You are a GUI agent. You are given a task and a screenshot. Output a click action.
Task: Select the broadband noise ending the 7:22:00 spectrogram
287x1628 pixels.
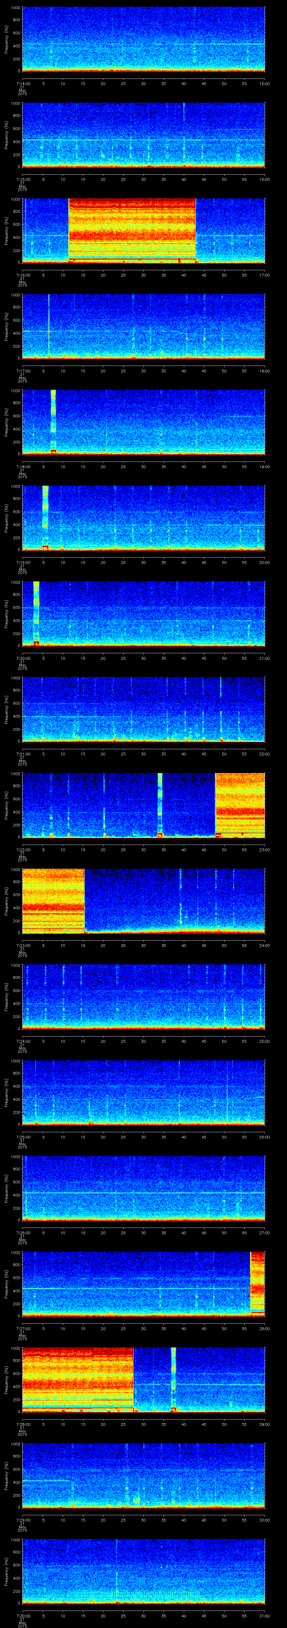240,804
